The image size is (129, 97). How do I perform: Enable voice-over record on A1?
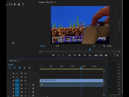pos(33,85)
